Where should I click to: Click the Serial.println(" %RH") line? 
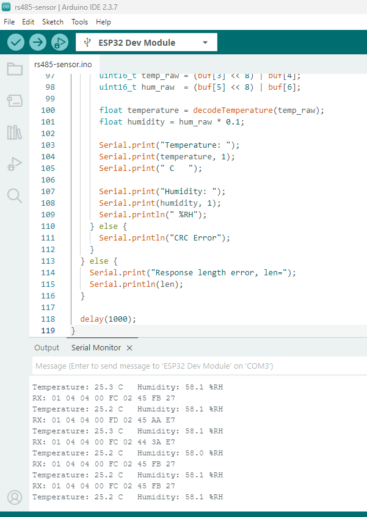tap(153, 214)
